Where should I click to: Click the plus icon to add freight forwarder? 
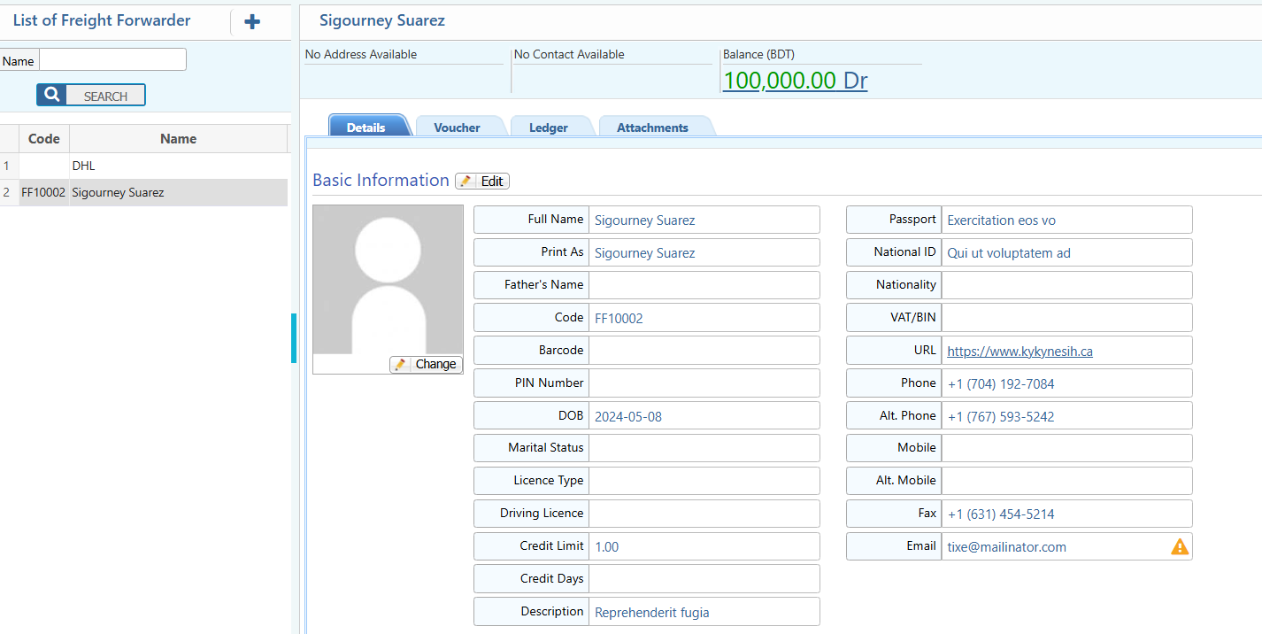click(252, 22)
